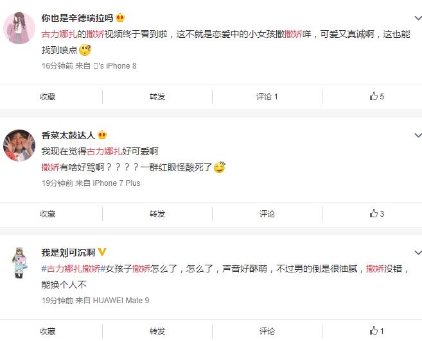Viewport: 422px width, 341px height.
Task: Click 收藏 on the first post
Action: [48, 96]
